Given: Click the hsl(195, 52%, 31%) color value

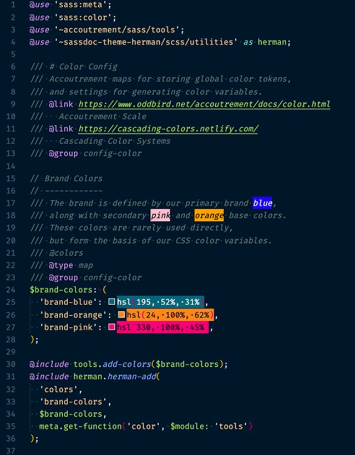Looking at the screenshot, I should coord(161,302).
